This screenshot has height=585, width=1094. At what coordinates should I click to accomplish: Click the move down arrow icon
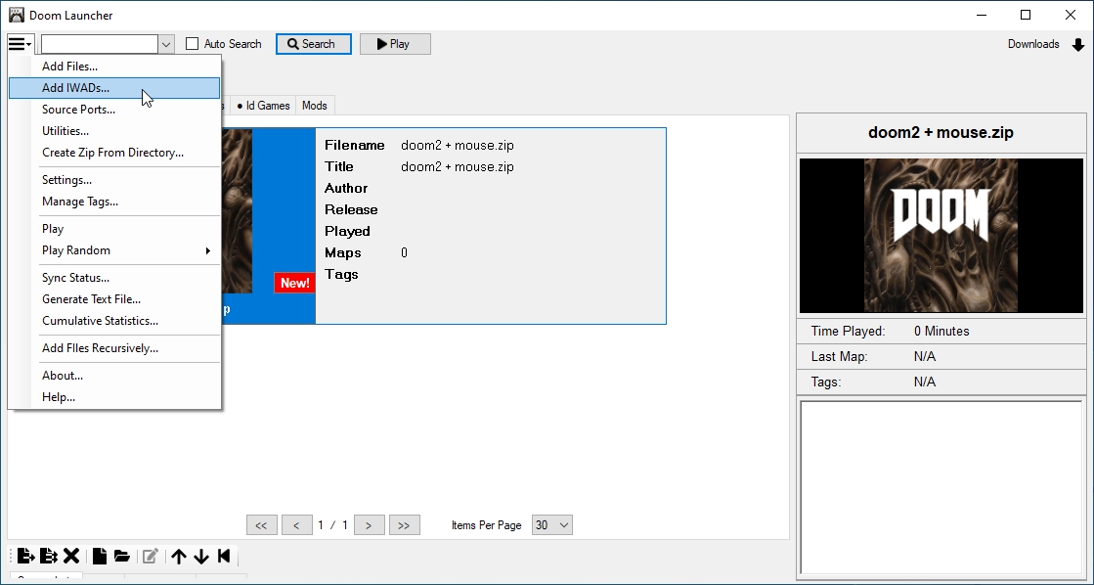point(201,556)
